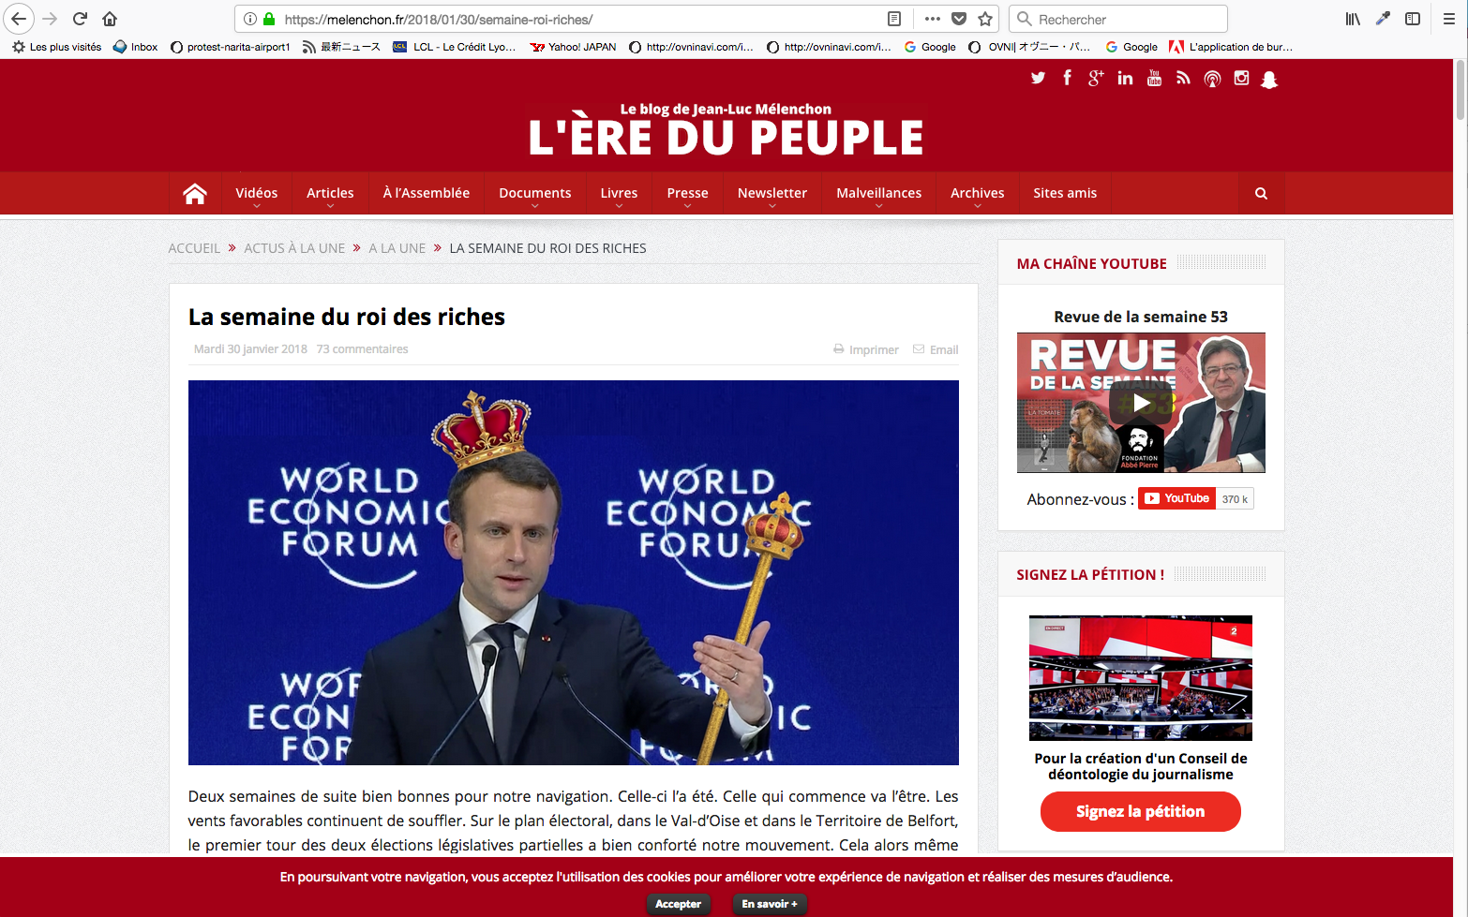The image size is (1468, 917).
Task: Click the L'ÈRE DU PEUPLE site logo
Action: 726,130
